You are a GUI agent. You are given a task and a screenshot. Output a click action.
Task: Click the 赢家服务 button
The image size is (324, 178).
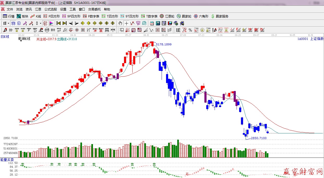[220, 16]
